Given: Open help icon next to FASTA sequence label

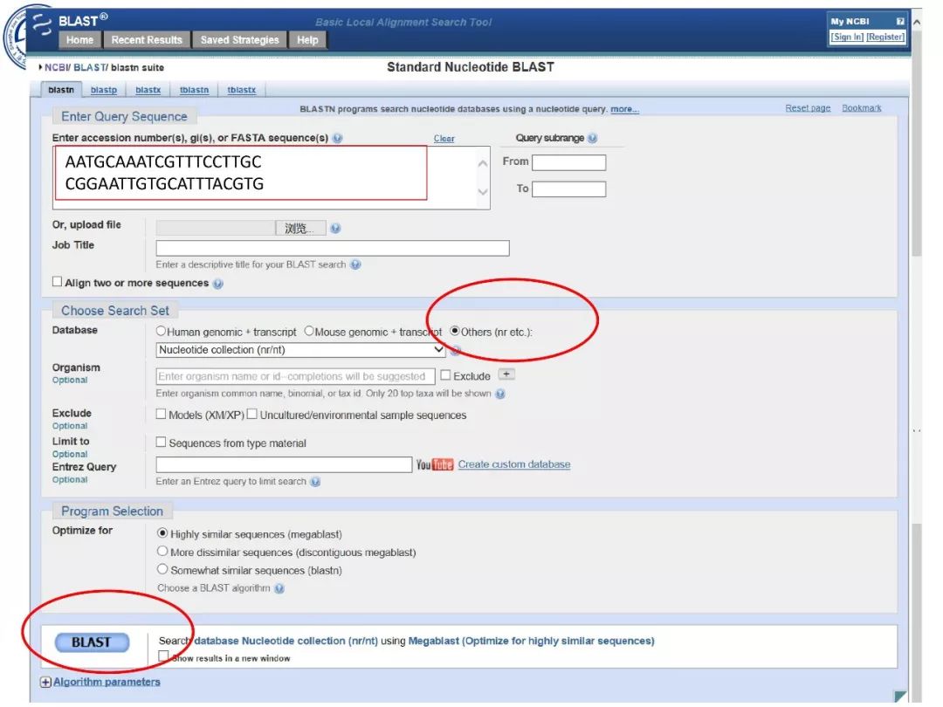Looking at the screenshot, I should click(x=337, y=138).
